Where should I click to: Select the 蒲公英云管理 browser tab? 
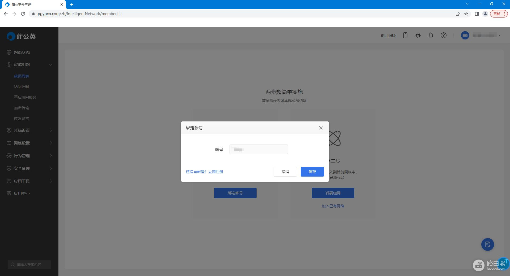34,5
